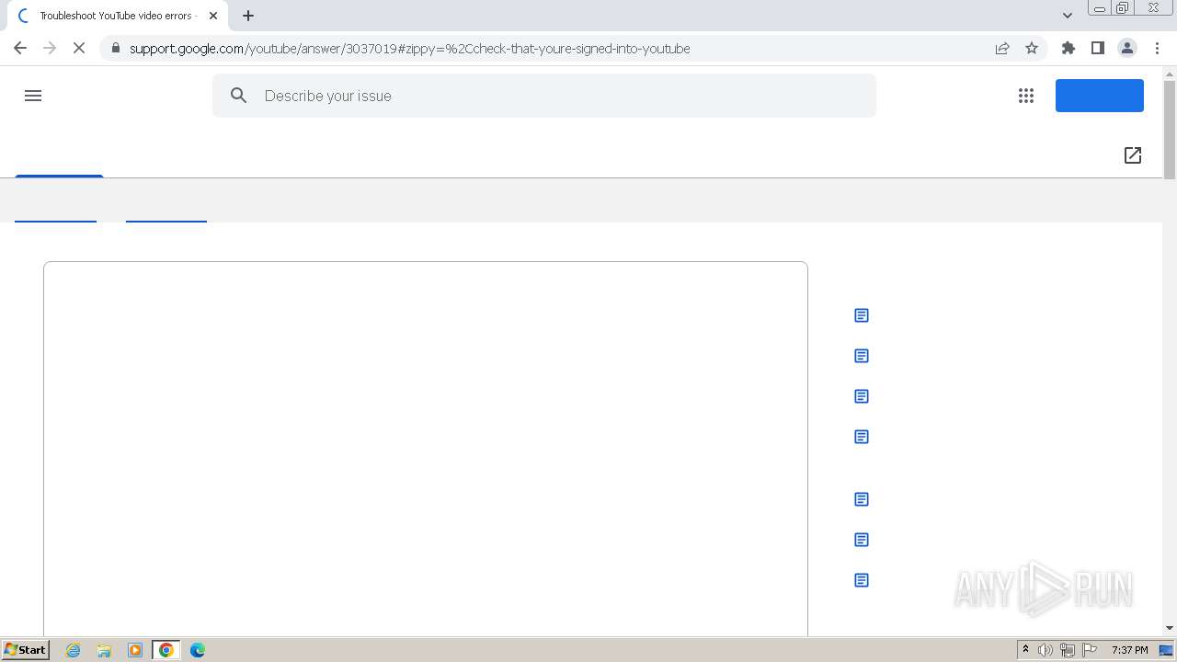Open the Windows Start menu
Screen dimensions: 1177x662
pyautogui.click(x=25, y=650)
